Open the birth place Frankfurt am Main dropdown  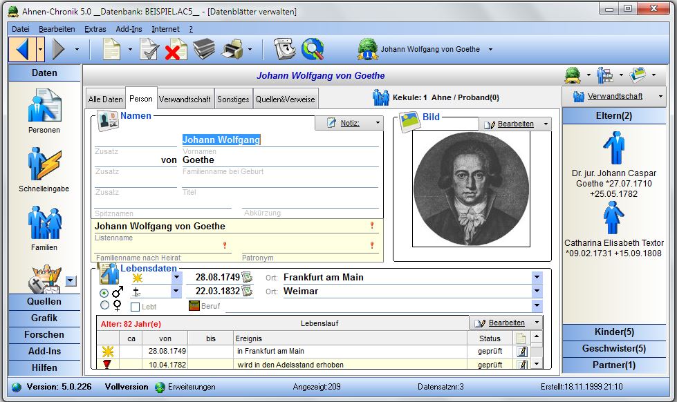click(x=537, y=278)
